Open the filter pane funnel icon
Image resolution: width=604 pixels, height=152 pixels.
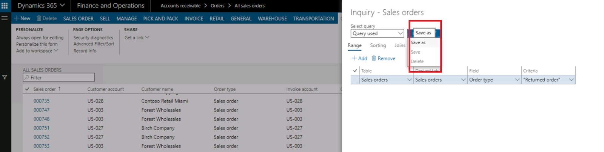pos(5,77)
